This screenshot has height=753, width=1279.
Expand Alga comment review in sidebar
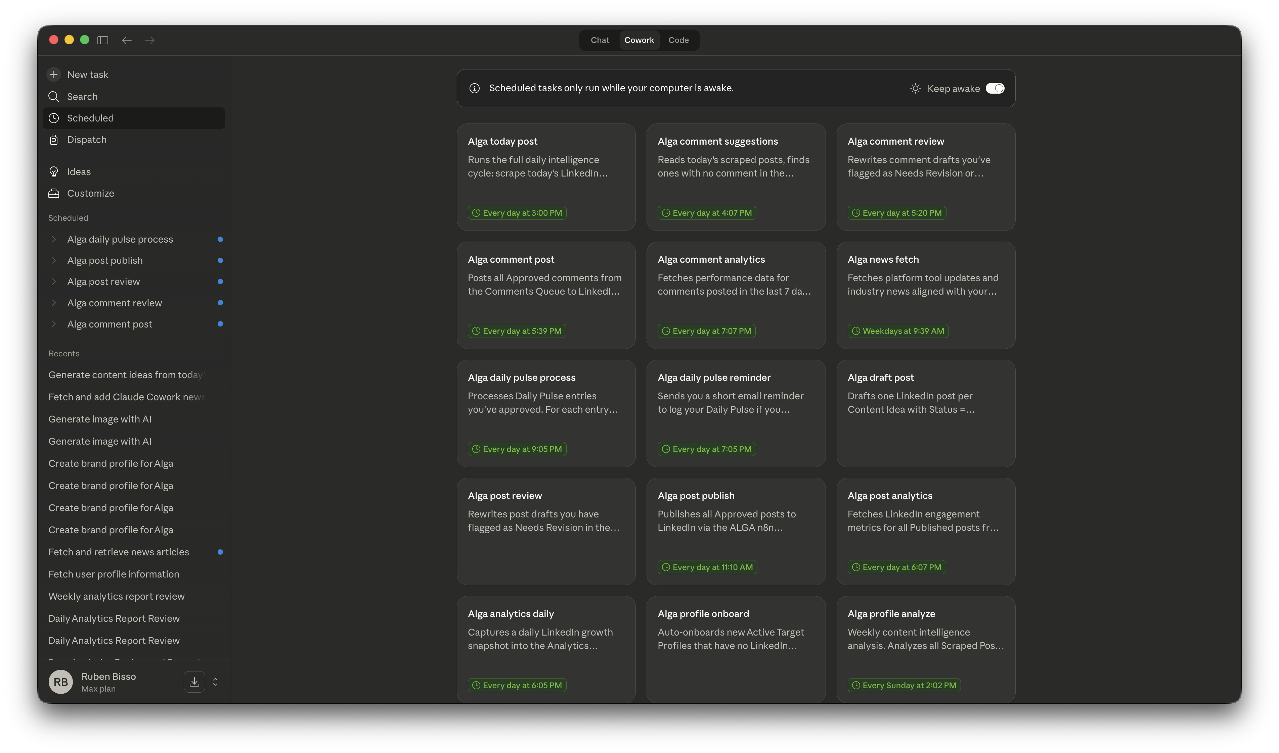click(x=54, y=303)
